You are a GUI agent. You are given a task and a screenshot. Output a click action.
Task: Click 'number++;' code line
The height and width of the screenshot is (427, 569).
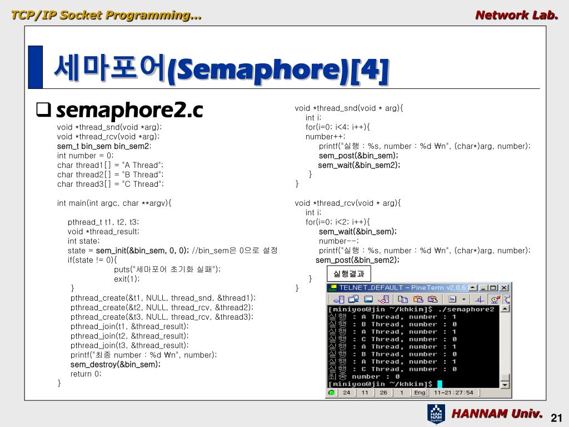click(x=326, y=137)
